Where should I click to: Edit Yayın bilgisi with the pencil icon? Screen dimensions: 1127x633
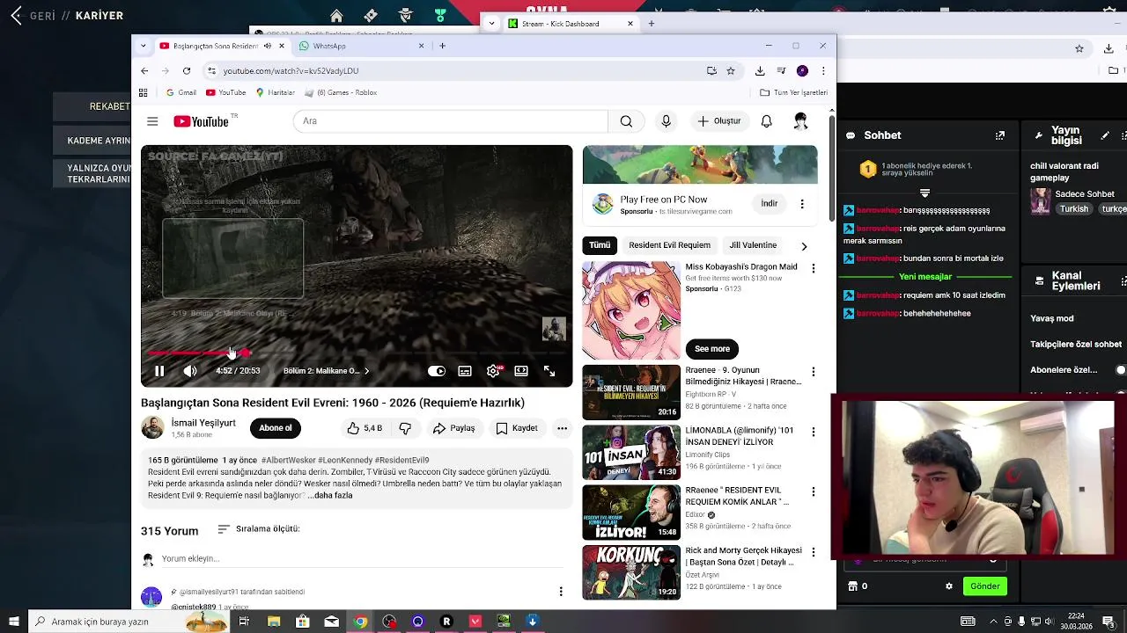[1105, 135]
